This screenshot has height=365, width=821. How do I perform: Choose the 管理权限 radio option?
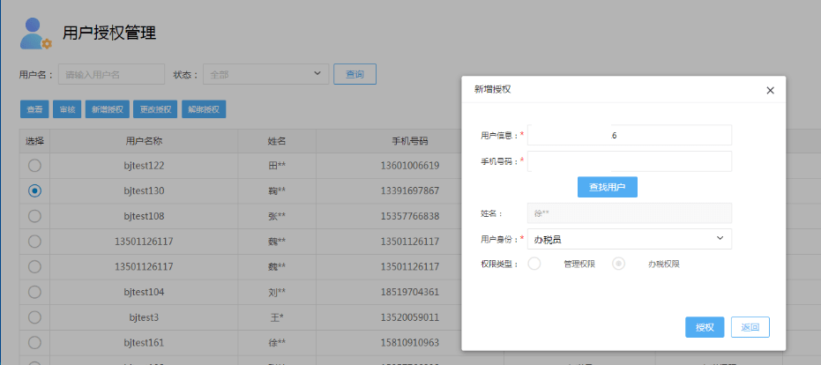[534, 264]
